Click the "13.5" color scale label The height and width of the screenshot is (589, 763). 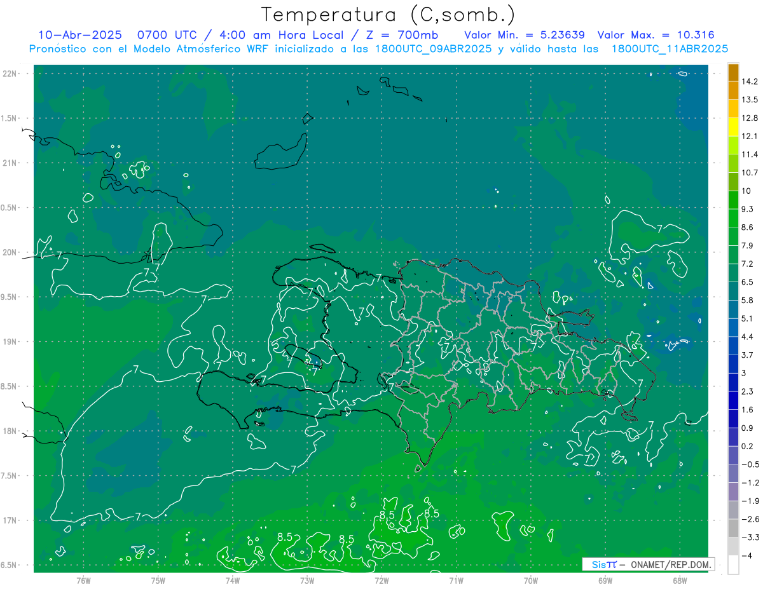pos(750,100)
